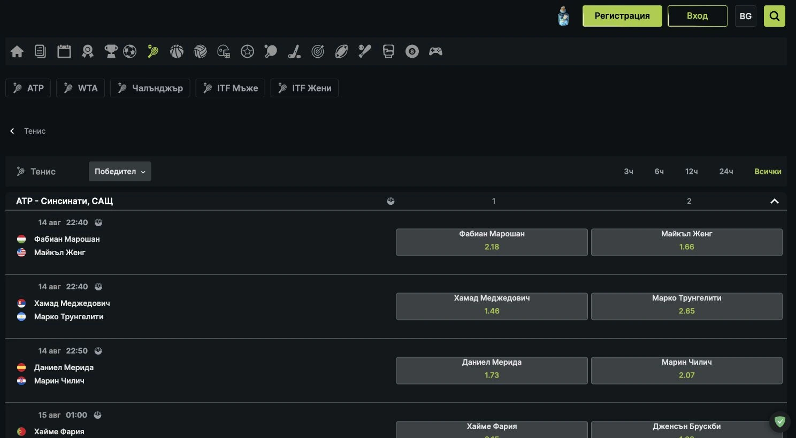Filter matches to next 6ч
Image resolution: width=796 pixels, height=438 pixels.
coord(659,172)
